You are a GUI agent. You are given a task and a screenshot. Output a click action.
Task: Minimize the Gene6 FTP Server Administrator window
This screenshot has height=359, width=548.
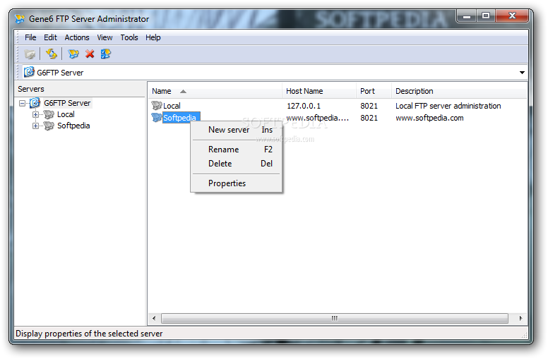[467, 16]
